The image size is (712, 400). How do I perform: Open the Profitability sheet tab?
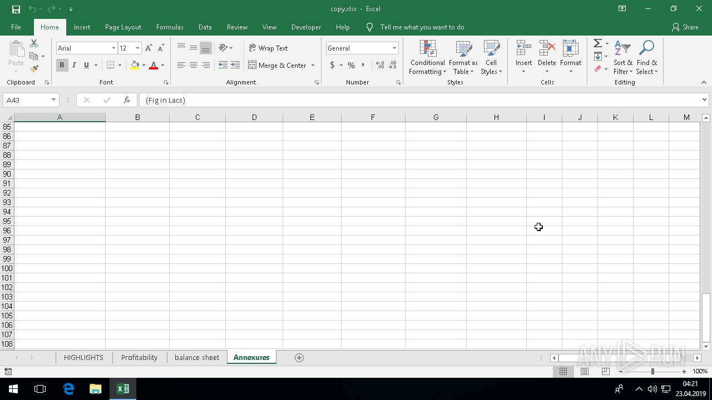[139, 358]
